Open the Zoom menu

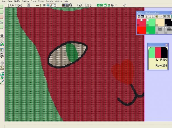(x=10, y=1)
